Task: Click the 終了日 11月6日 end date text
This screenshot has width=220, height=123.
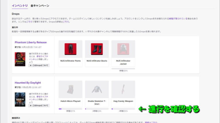Action: (28, 87)
